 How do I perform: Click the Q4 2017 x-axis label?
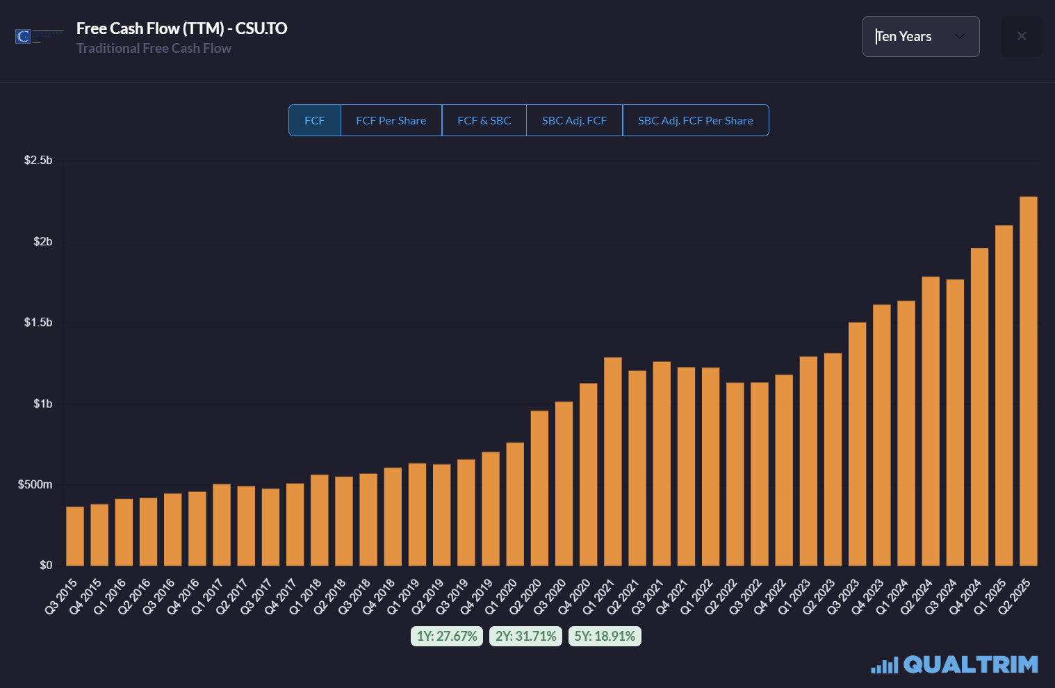coord(281,596)
